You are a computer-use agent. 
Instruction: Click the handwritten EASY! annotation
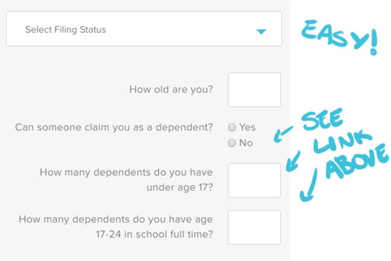[340, 37]
